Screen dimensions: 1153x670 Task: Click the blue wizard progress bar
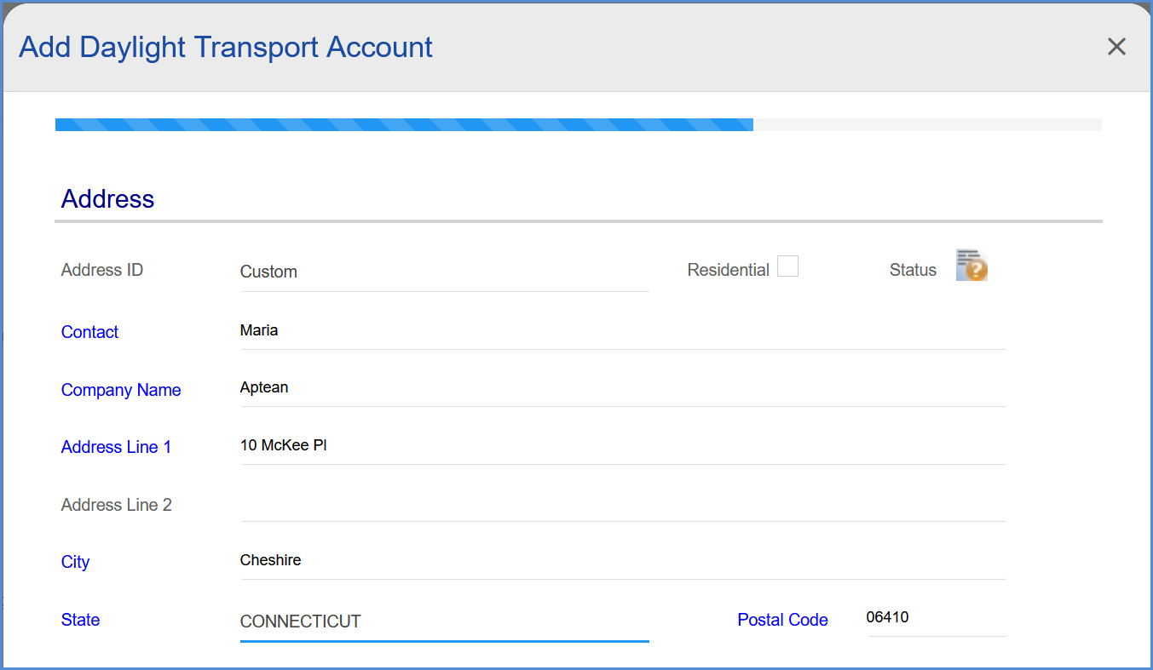[x=404, y=124]
